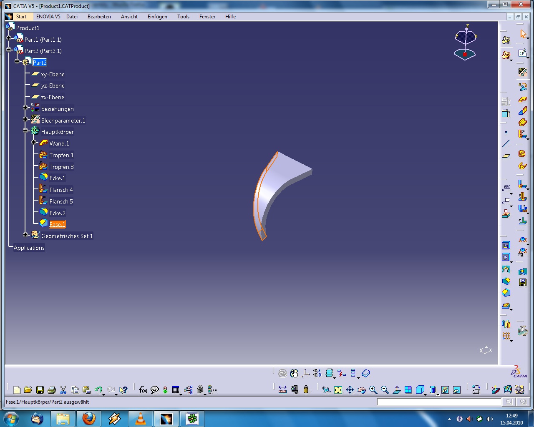Click the Plane tool icon
This screenshot has height=427, width=534.
coord(506,156)
